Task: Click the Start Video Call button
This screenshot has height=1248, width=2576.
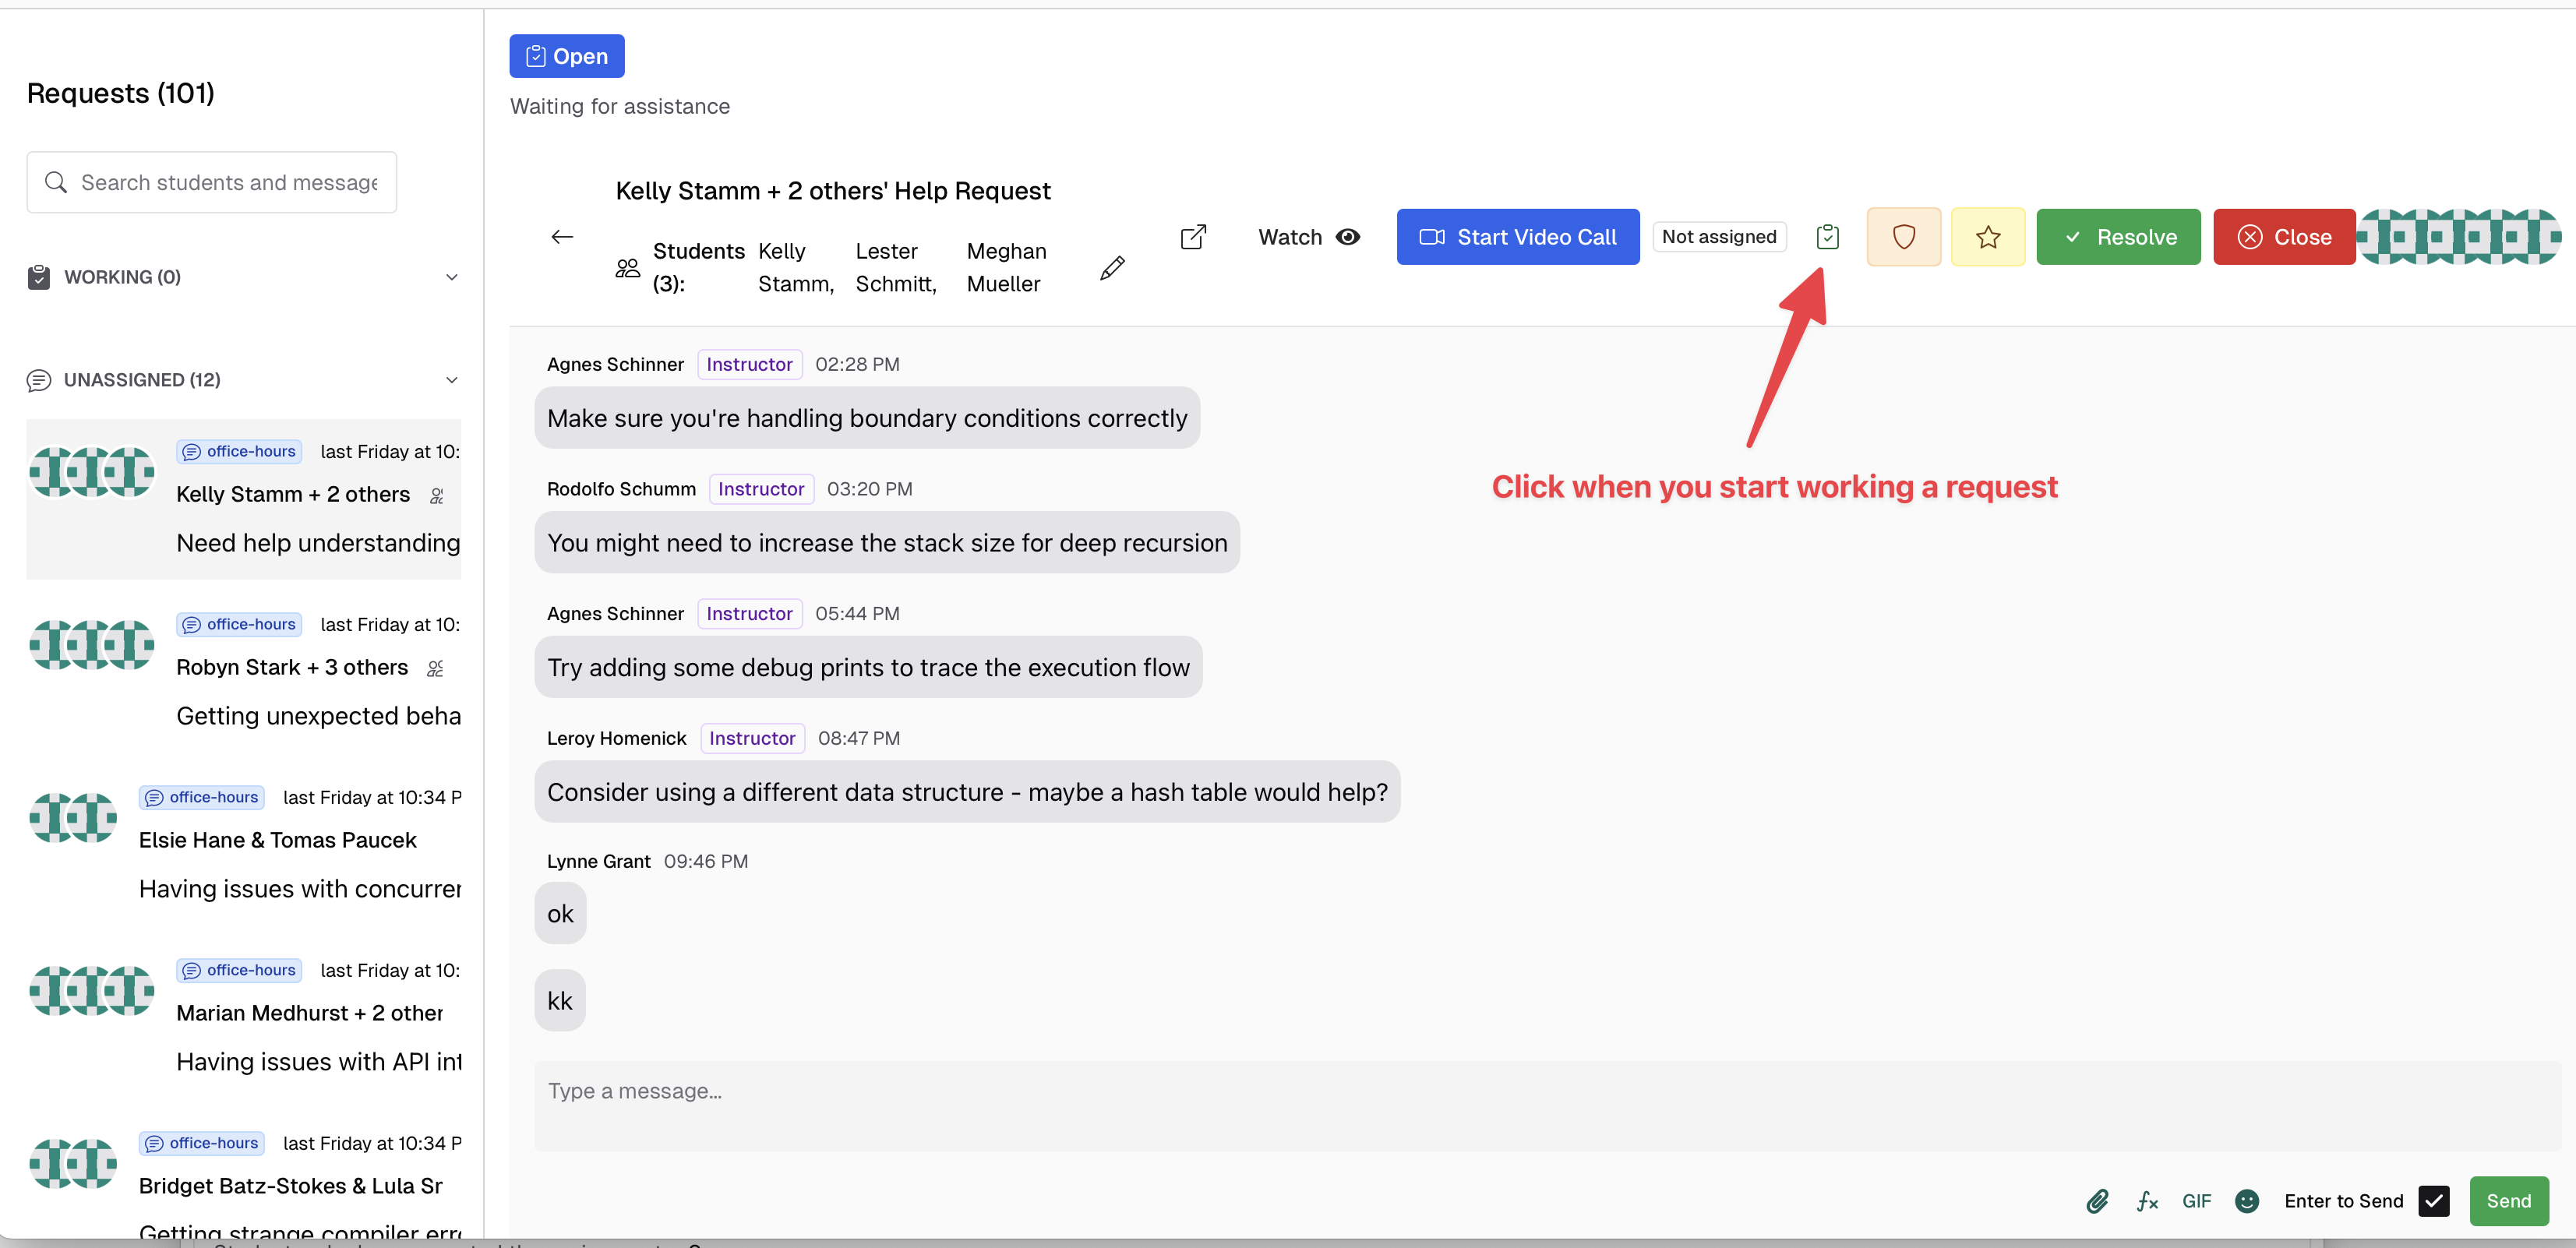Action: 1517,237
